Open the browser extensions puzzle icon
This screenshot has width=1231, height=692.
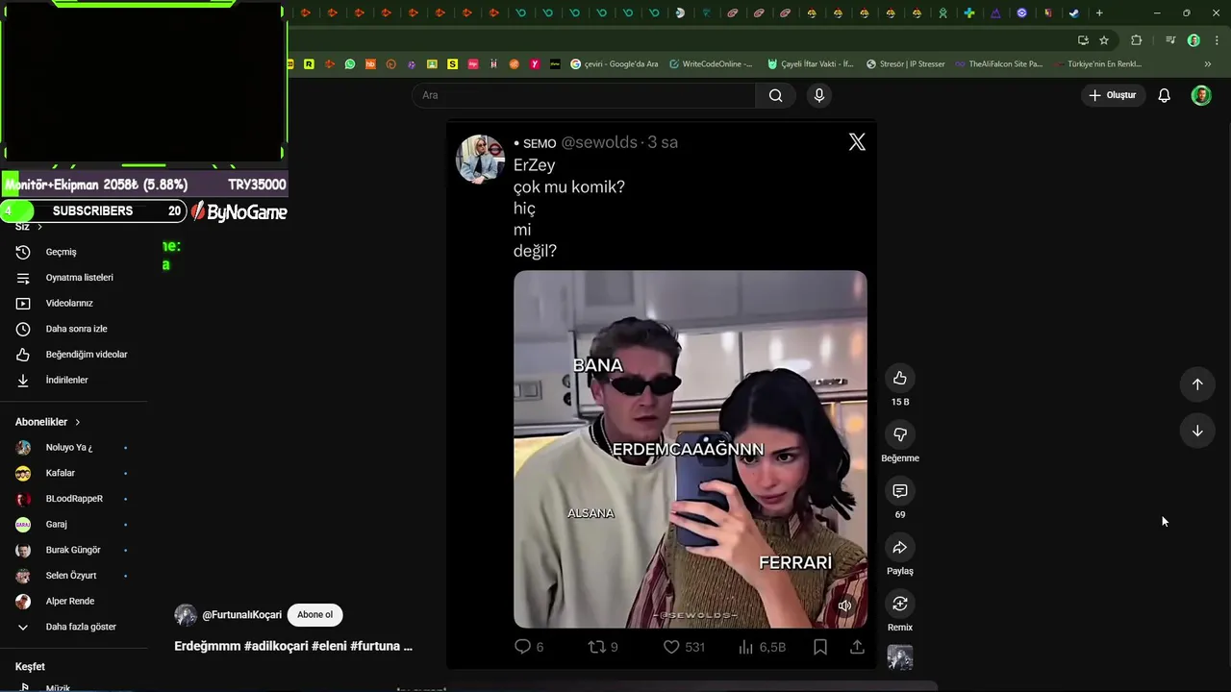(1137, 40)
